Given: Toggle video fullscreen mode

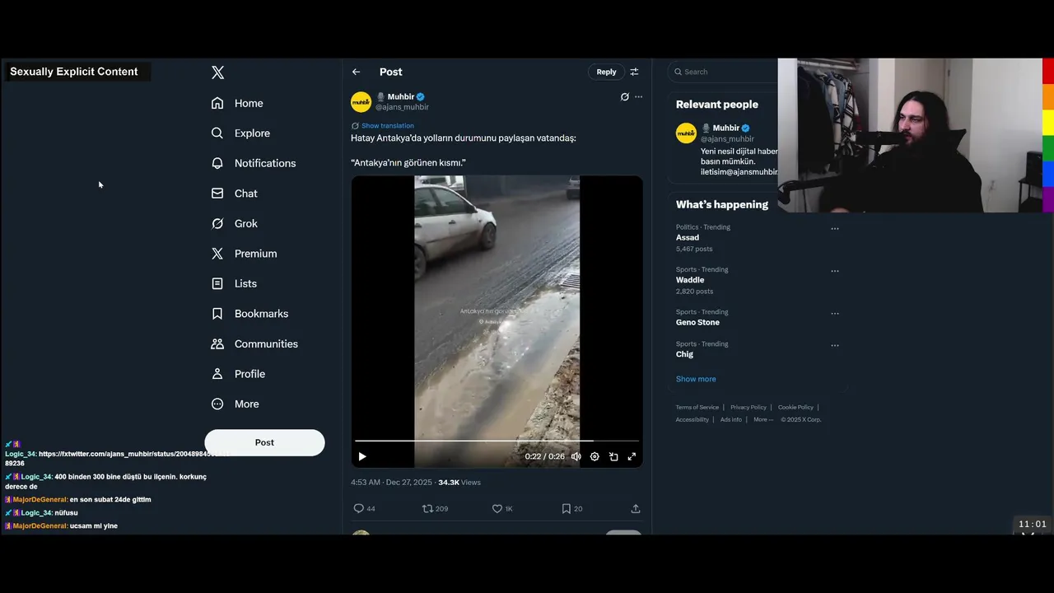Looking at the screenshot, I should point(632,456).
